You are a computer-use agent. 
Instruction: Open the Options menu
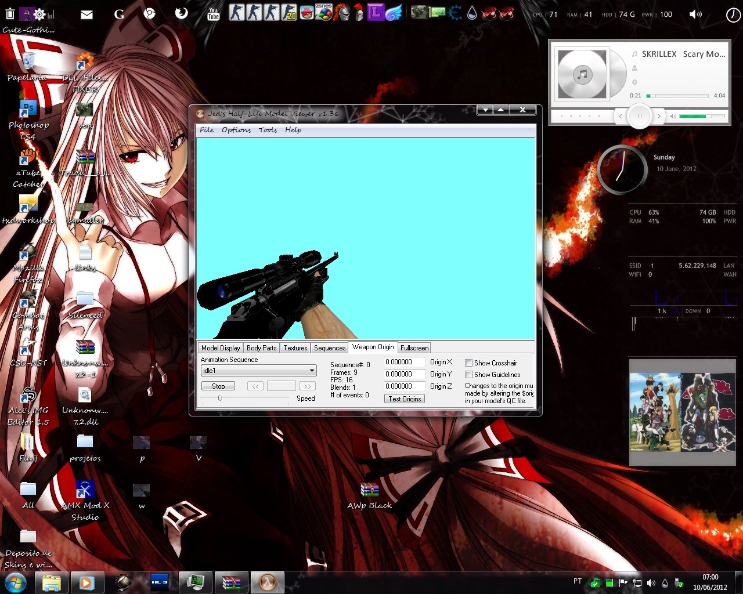236,130
